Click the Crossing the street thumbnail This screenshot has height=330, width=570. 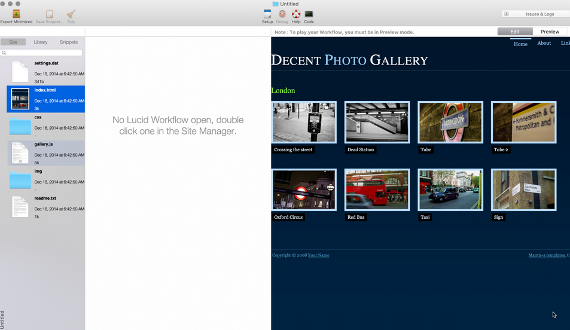(x=304, y=122)
